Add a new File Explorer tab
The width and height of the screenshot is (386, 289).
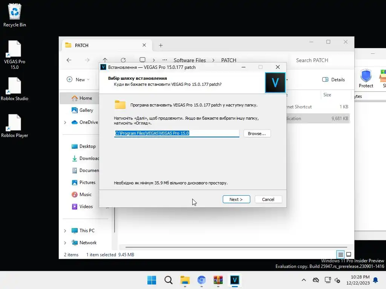(x=161, y=45)
